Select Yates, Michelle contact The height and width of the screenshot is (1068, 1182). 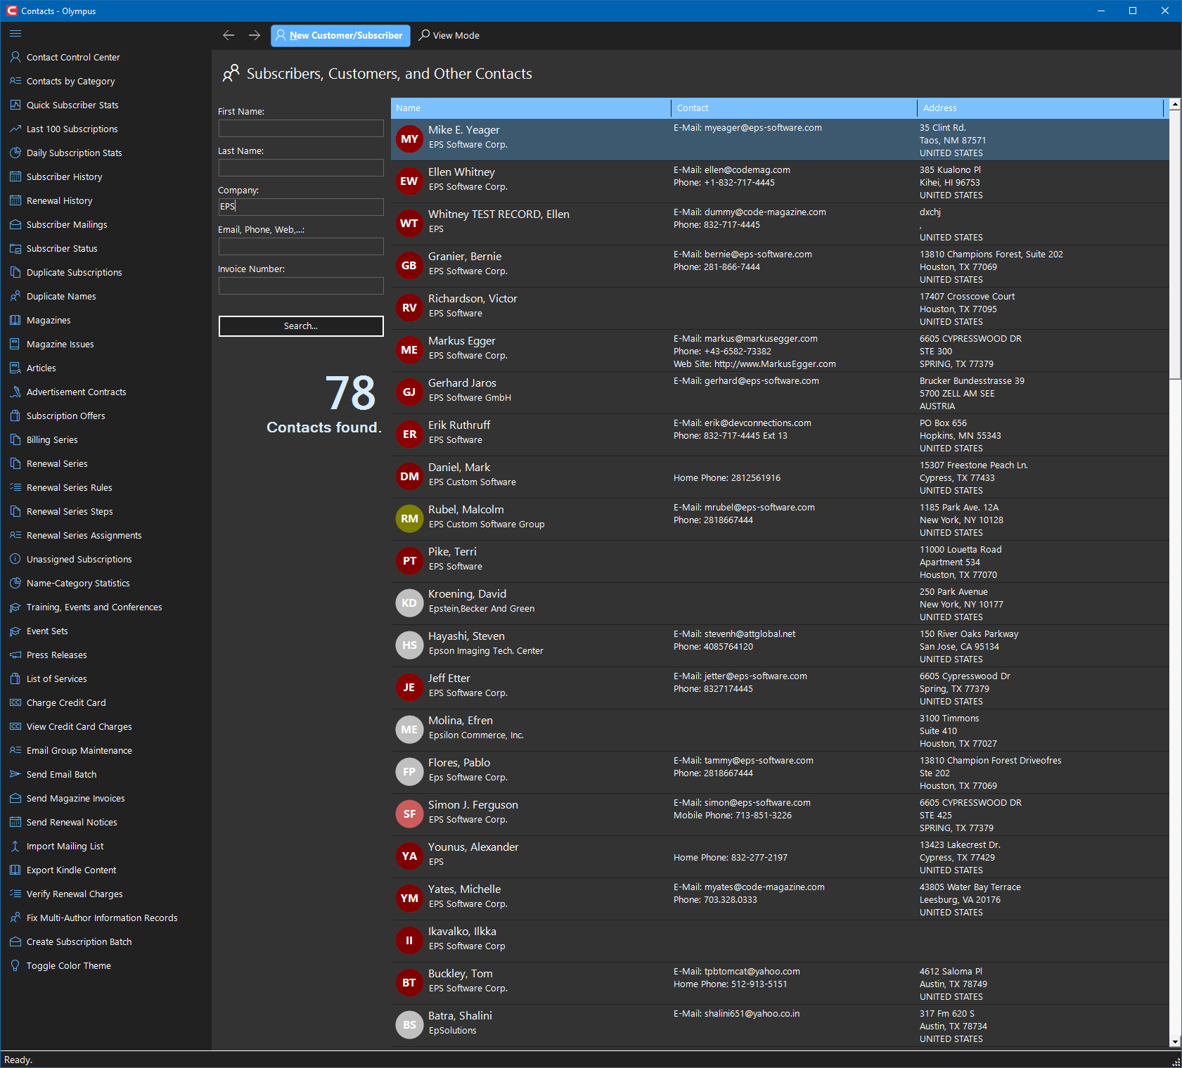780,899
